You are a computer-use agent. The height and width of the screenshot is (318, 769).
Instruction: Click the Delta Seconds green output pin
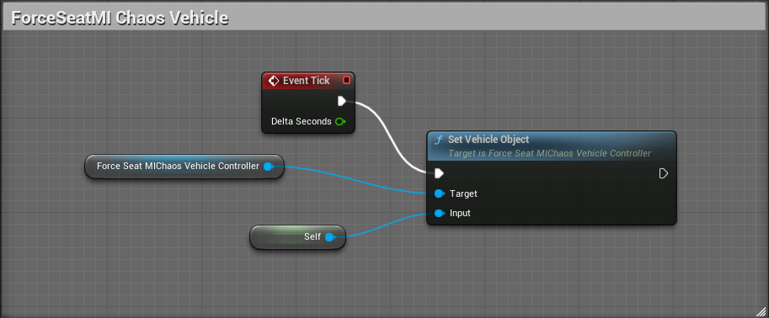[340, 121]
